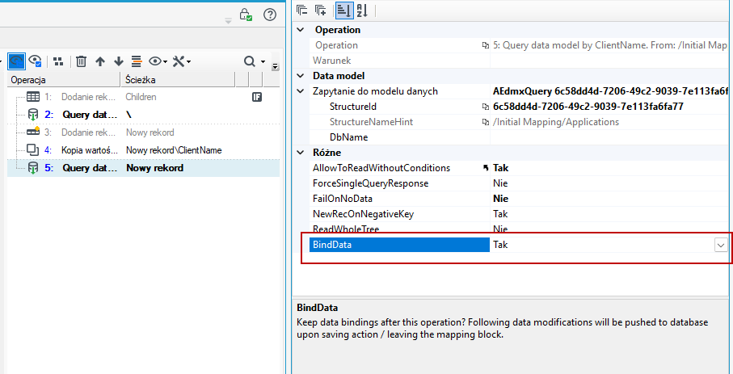Click link icon beside Operation value

486,45
